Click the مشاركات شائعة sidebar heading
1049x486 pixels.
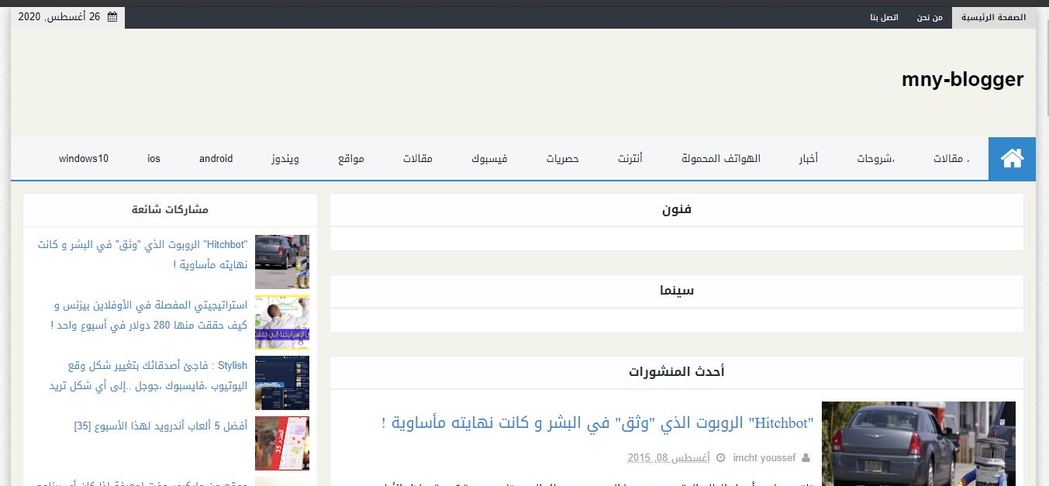(170, 209)
